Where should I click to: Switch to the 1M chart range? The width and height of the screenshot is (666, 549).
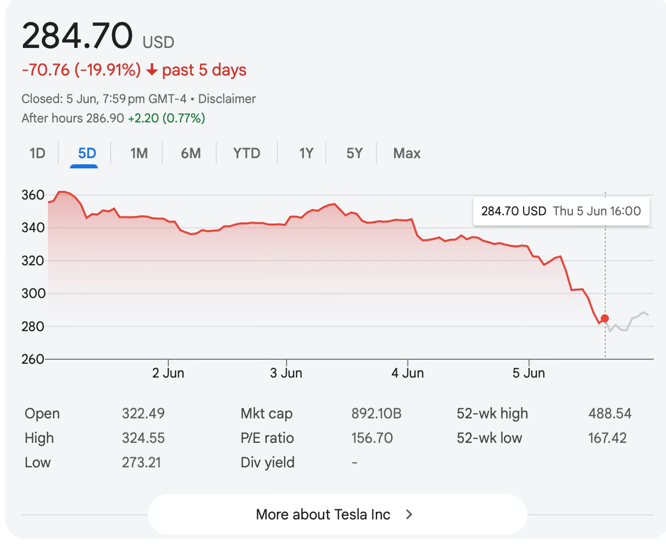139,153
